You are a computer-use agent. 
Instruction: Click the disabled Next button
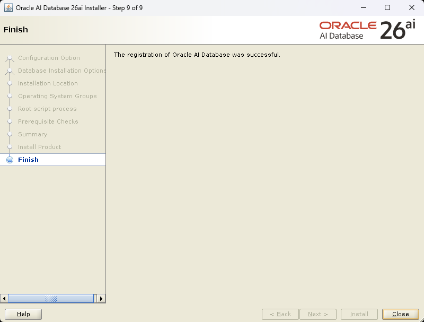pyautogui.click(x=318, y=314)
